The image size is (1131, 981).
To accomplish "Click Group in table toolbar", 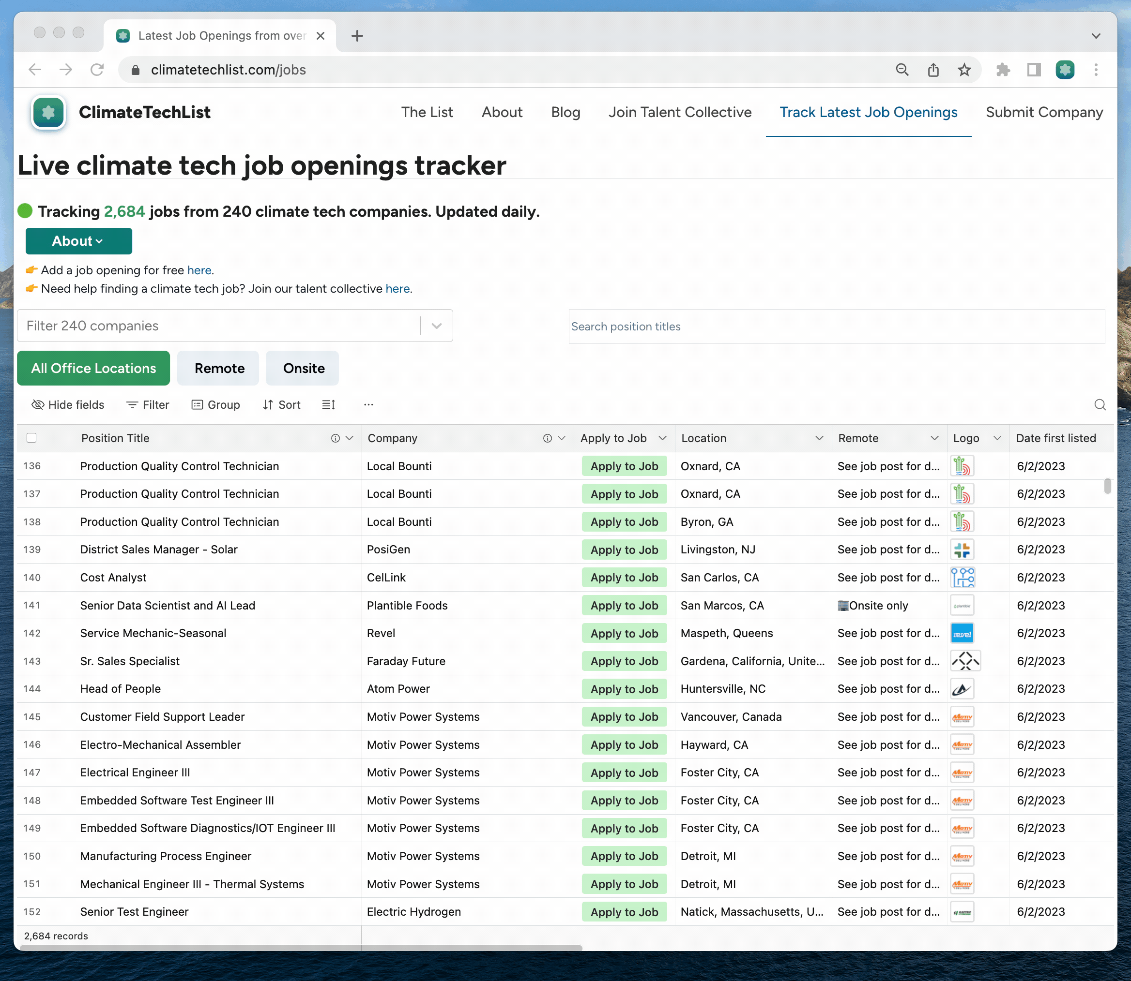I will 216,404.
